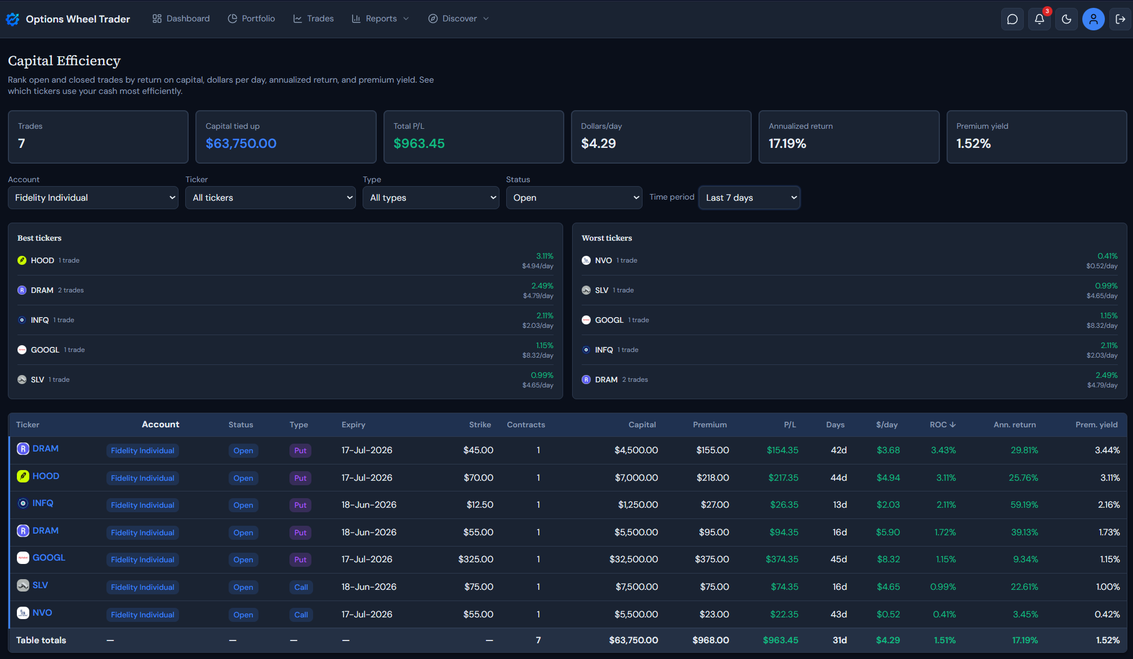The image size is (1133, 659).
Task: Click 59.19% annual return in INFQ row
Action: [1024, 505]
